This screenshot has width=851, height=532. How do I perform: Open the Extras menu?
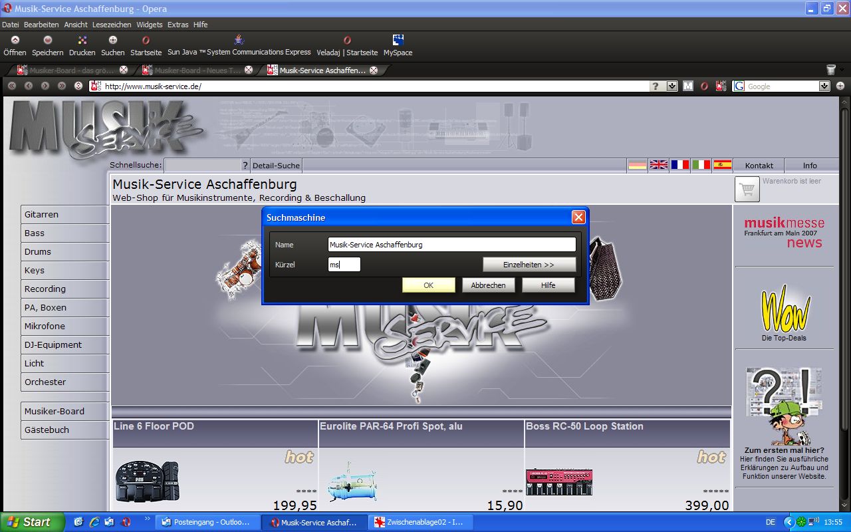tap(178, 25)
